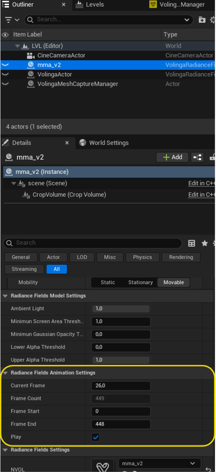Click the VolingaMeshCaptureManager row icon
This screenshot has width=216, height=472.
coord(30,84)
